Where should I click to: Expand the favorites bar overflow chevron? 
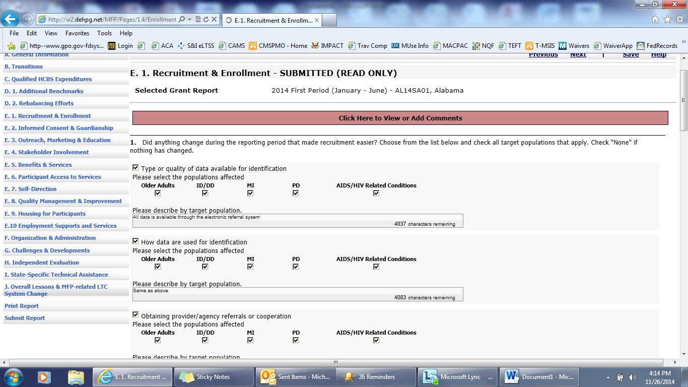click(x=683, y=42)
